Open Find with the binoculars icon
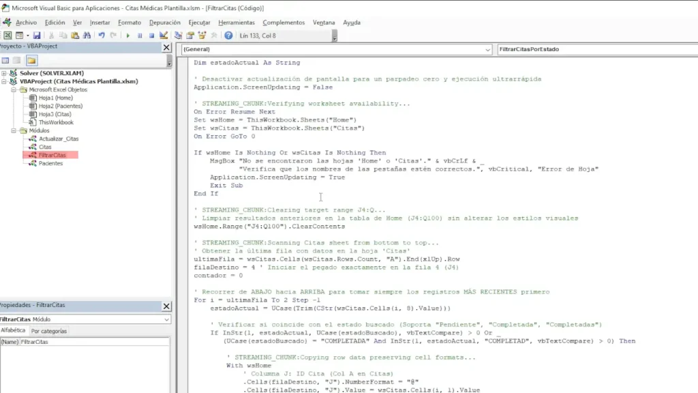 87,35
